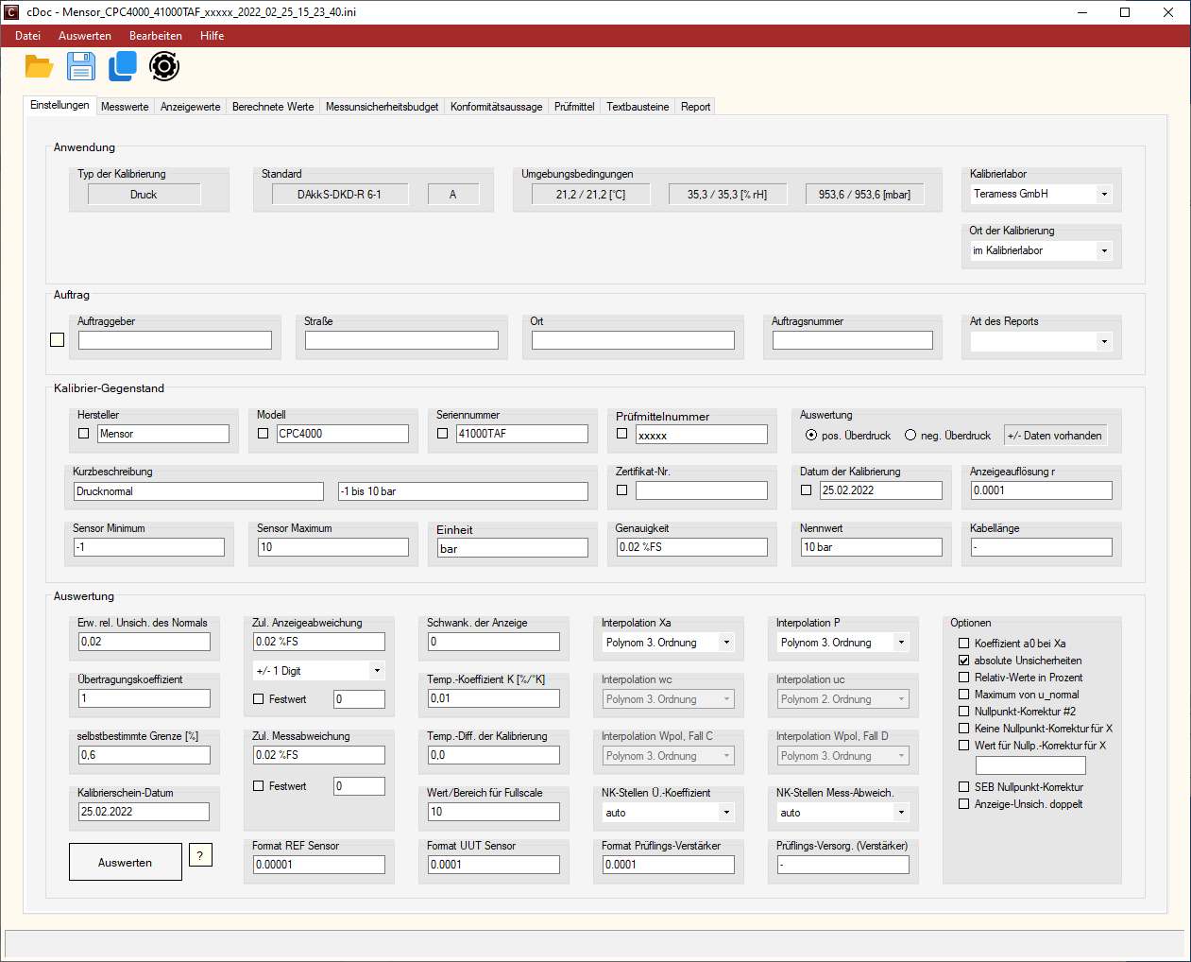The height and width of the screenshot is (962, 1191).
Task: Toggle the Festwert checkbox under Zul. Anzeigeabweichung
Action: pyautogui.click(x=259, y=699)
